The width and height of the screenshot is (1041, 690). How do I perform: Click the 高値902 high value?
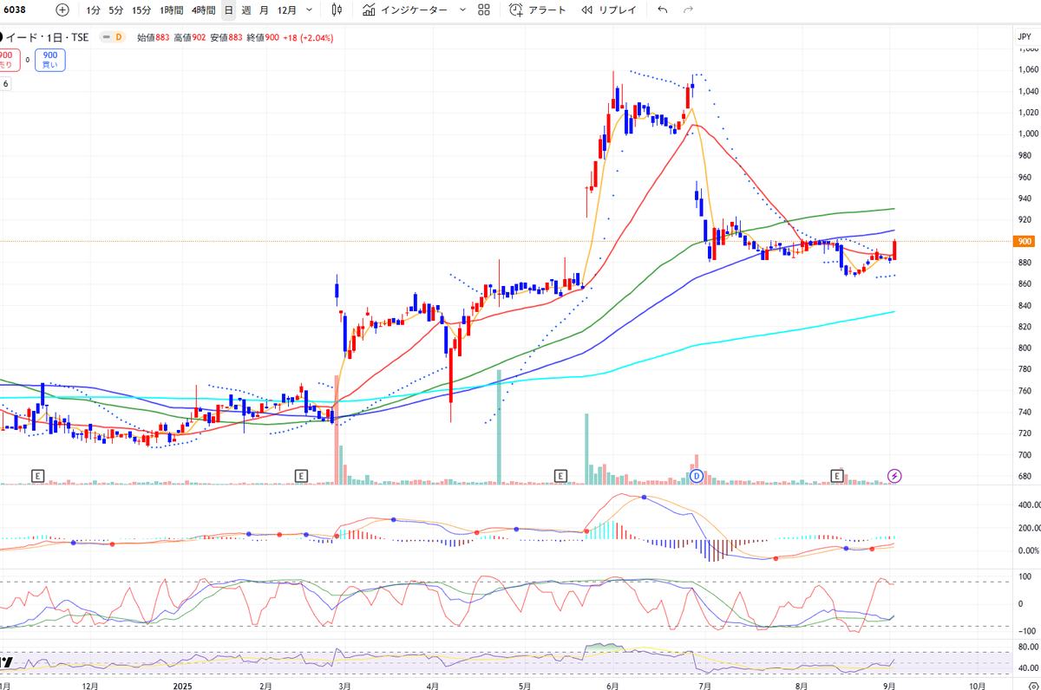(190, 37)
